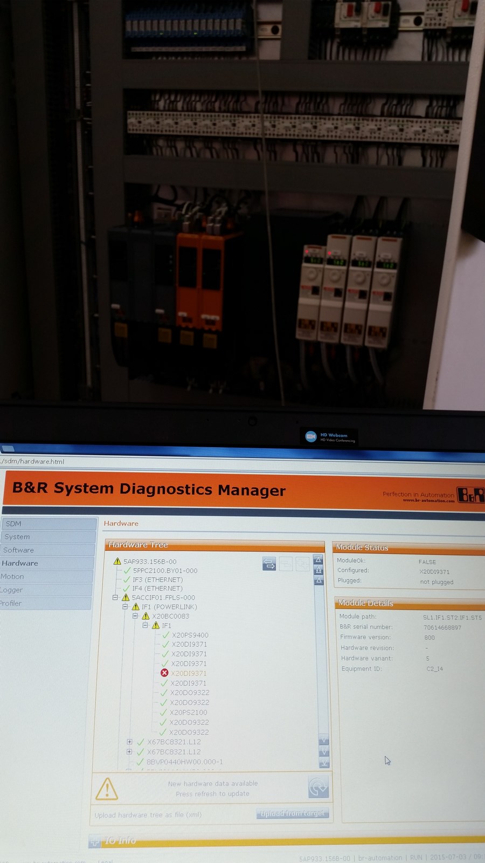
Task: Click the Upload from target button
Action: [293, 813]
